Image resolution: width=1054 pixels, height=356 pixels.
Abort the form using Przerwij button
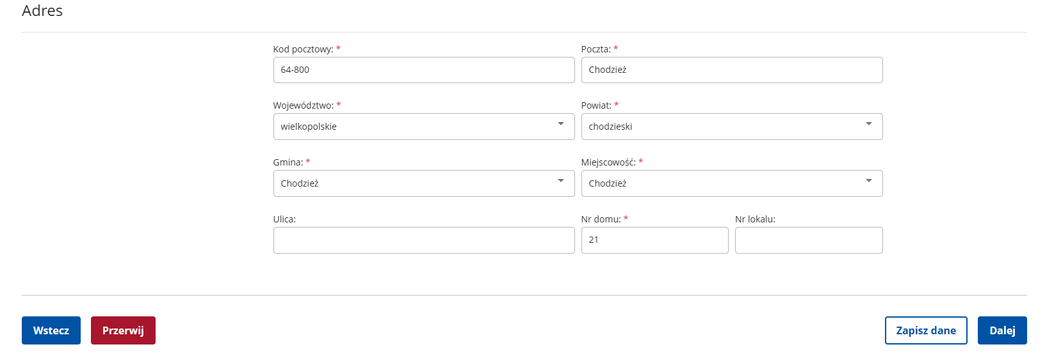[123, 330]
